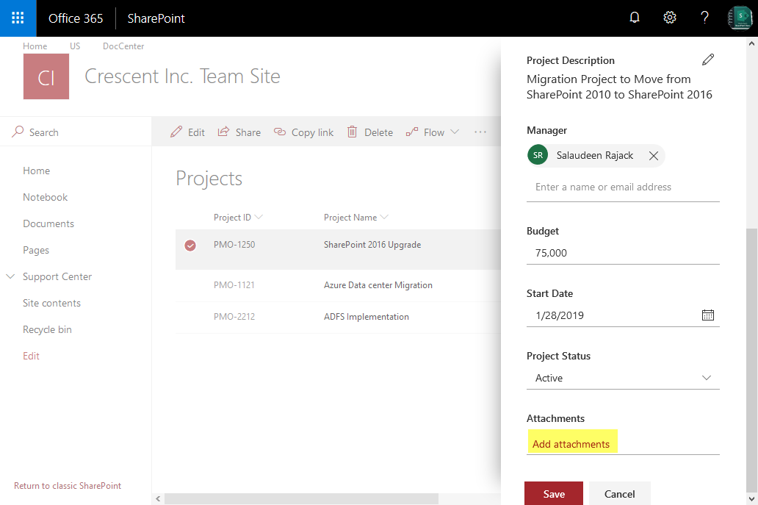Collapse the Support Center section
Screen dimensions: 758x505
[x=10, y=276]
